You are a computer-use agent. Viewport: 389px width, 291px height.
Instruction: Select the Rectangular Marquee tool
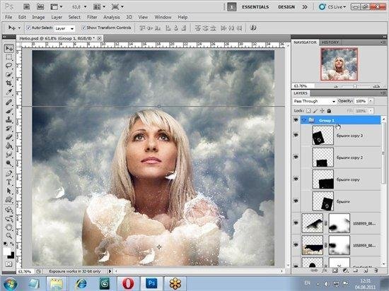[x=9, y=57]
